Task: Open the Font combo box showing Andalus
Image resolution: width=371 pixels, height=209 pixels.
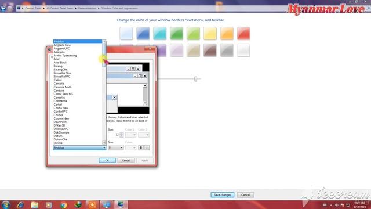Action: [79, 147]
